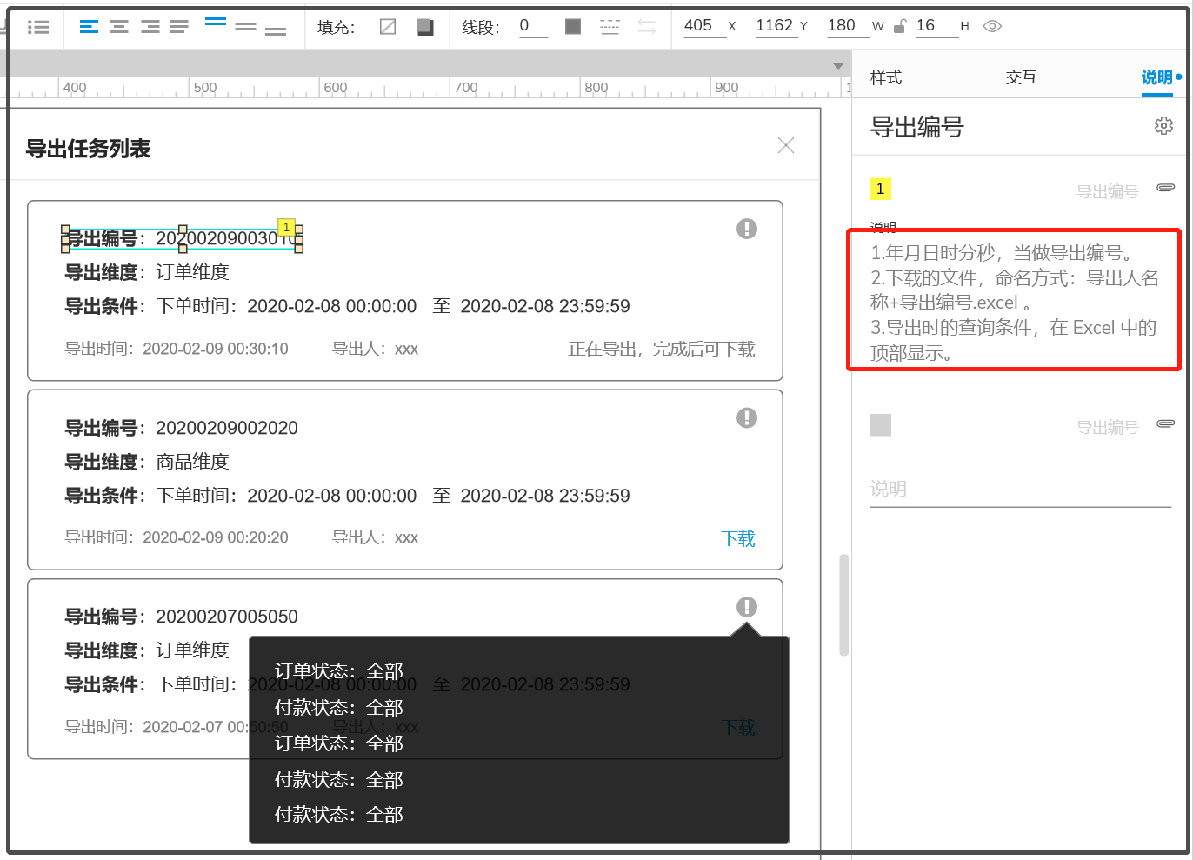Screen dimensions: 1193x860
Task: Click the 填充 label in toolbar
Action: (336, 28)
